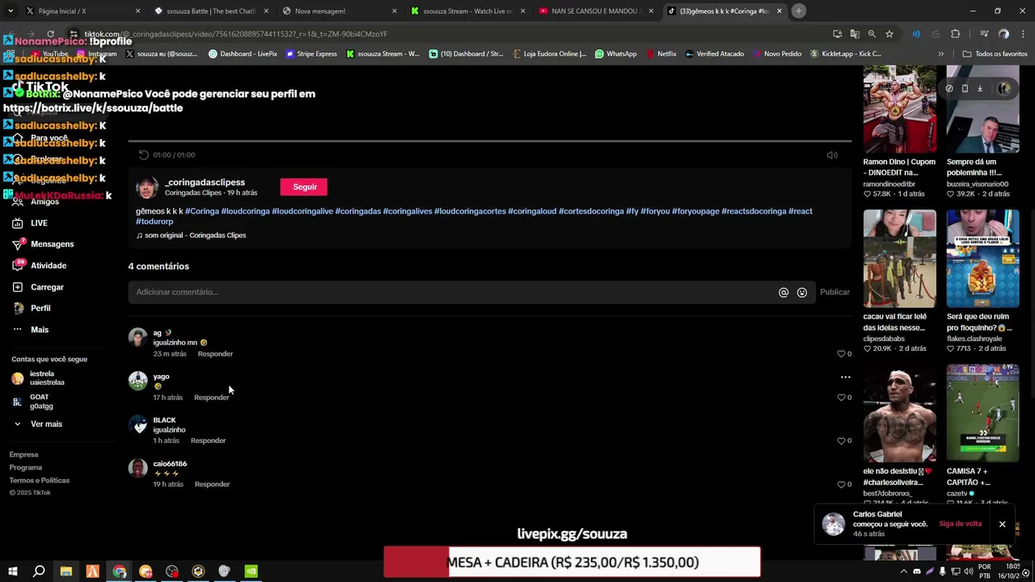This screenshot has width=1035, height=582.
Task: Bookmark this page with star icon
Action: click(889, 34)
